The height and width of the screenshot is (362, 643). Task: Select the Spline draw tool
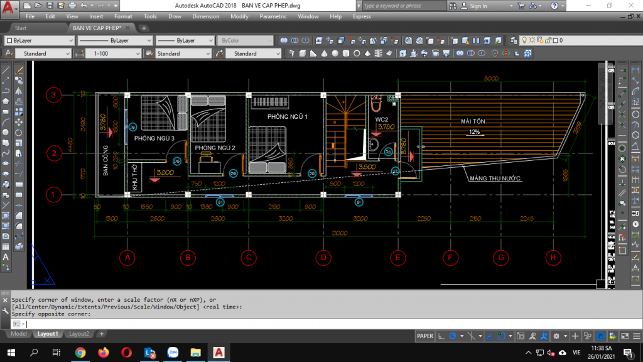click(6, 153)
